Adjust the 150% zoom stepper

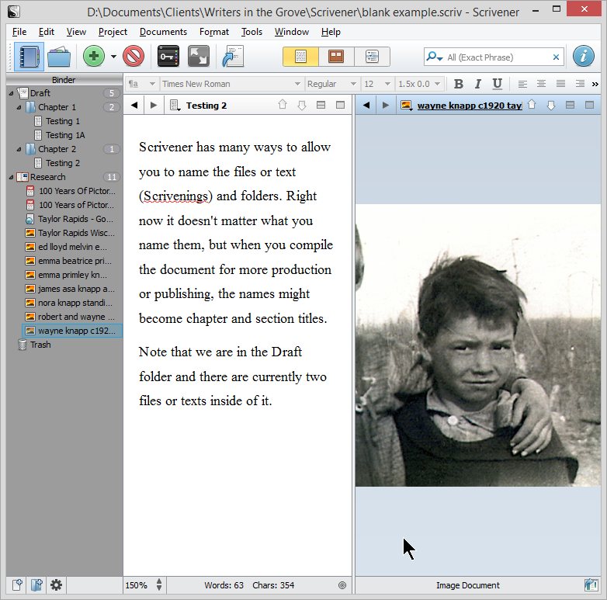coord(159,585)
